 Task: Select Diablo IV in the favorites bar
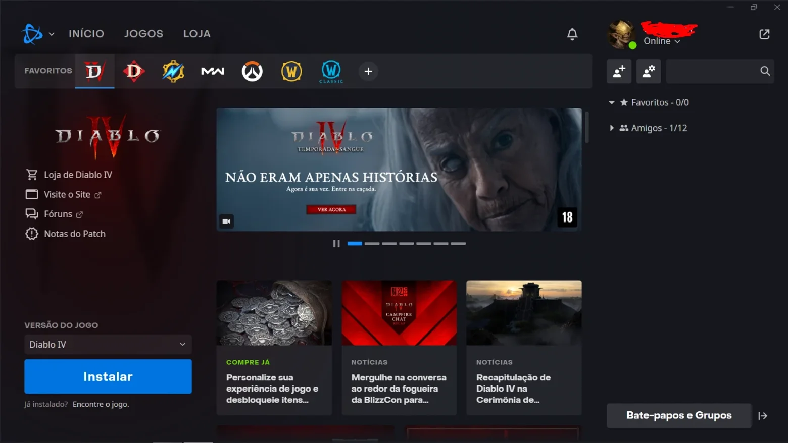point(94,71)
